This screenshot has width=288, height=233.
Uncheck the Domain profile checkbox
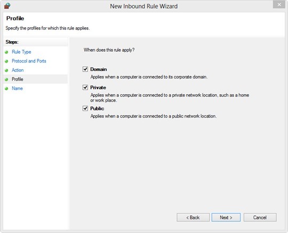pos(85,69)
